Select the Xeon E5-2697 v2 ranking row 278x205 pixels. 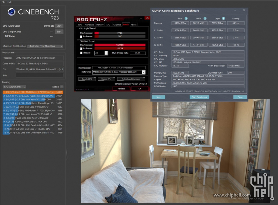coord(33,114)
